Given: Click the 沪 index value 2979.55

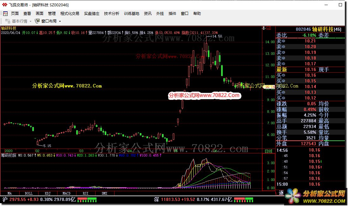Looking at the screenshot, I should (18, 200).
